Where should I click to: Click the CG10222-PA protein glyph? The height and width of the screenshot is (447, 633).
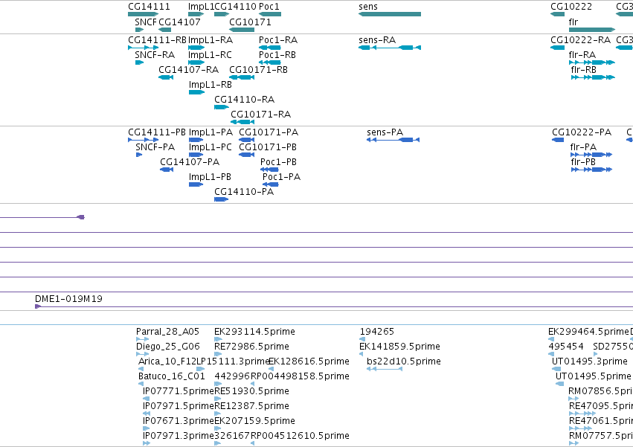point(558,140)
